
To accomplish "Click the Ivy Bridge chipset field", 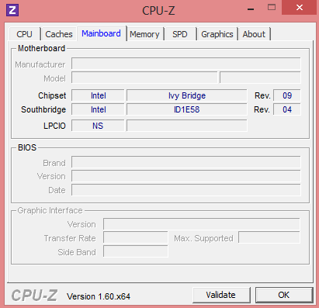I will [x=187, y=95].
